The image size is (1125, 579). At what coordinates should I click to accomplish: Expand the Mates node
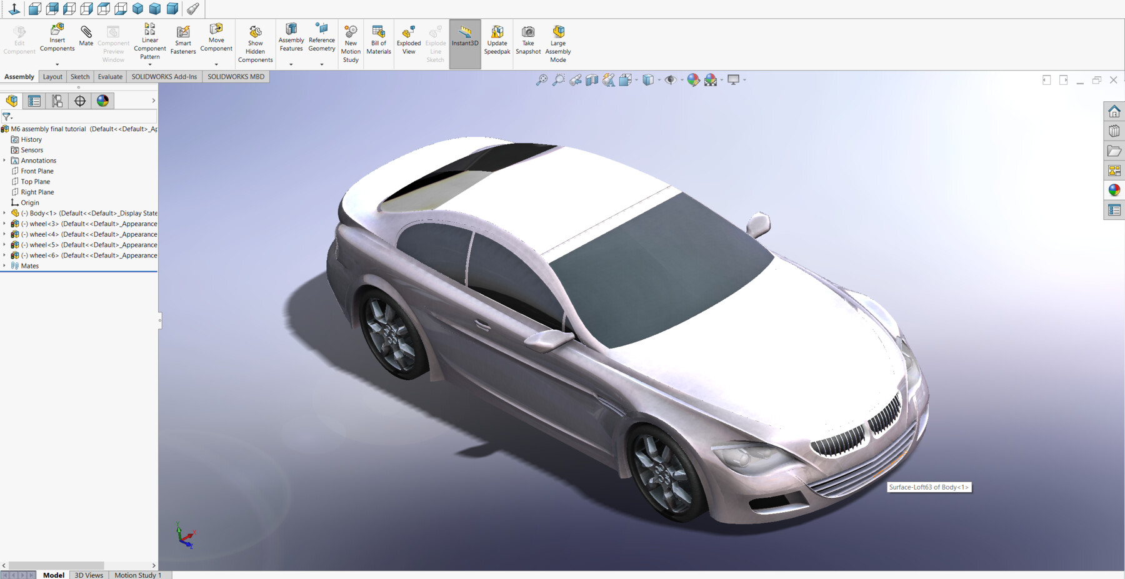pos(4,265)
